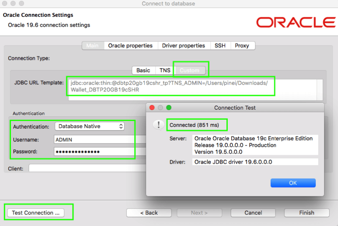Click the Test Connection button
The width and height of the screenshot is (338, 226).
pyautogui.click(x=36, y=213)
